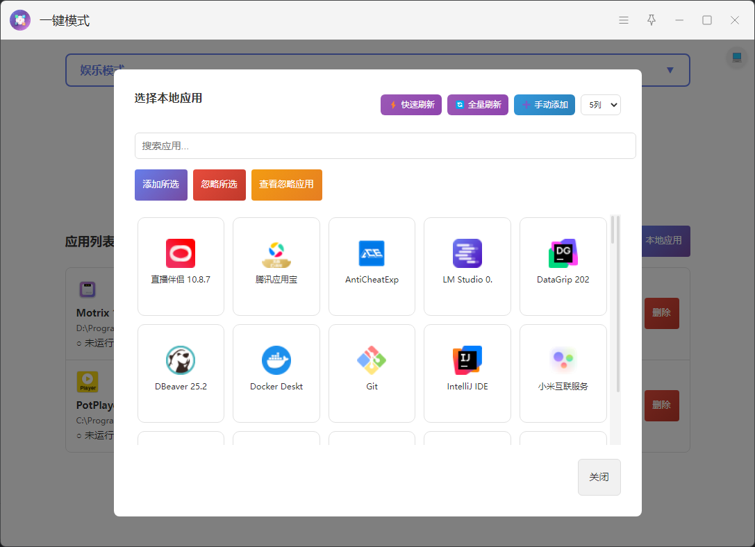This screenshot has height=547, width=755.
Task: Pin the window with the pin icon
Action: click(x=652, y=20)
